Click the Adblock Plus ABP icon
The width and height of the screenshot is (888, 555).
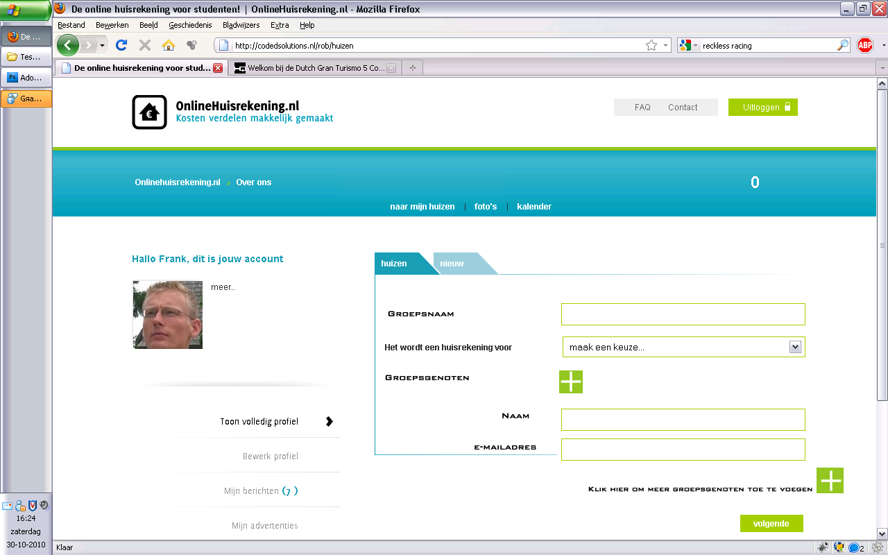[x=864, y=45]
